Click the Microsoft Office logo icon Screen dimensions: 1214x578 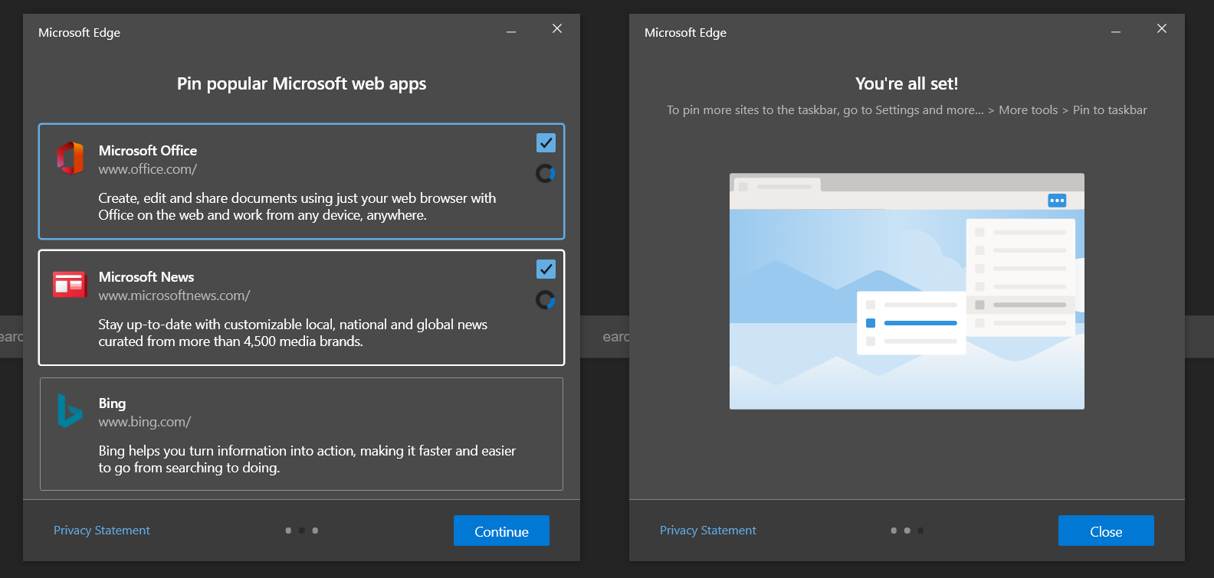click(70, 158)
